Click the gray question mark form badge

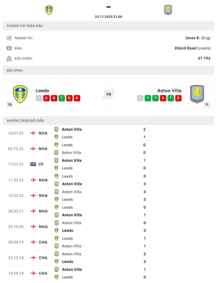tap(39, 98)
